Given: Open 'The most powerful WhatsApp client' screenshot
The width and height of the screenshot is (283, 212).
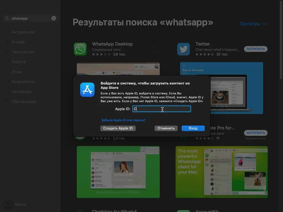Looking at the screenshot, I should (x=221, y=172).
